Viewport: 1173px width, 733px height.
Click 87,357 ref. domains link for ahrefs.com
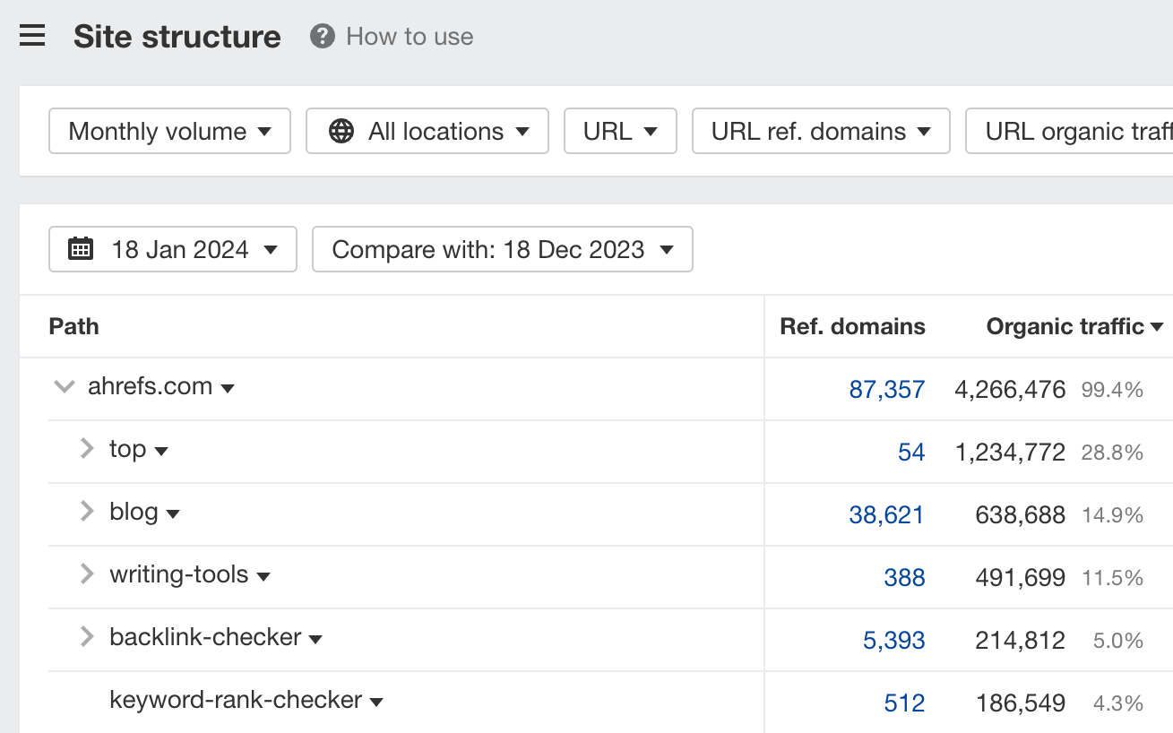[886, 390]
